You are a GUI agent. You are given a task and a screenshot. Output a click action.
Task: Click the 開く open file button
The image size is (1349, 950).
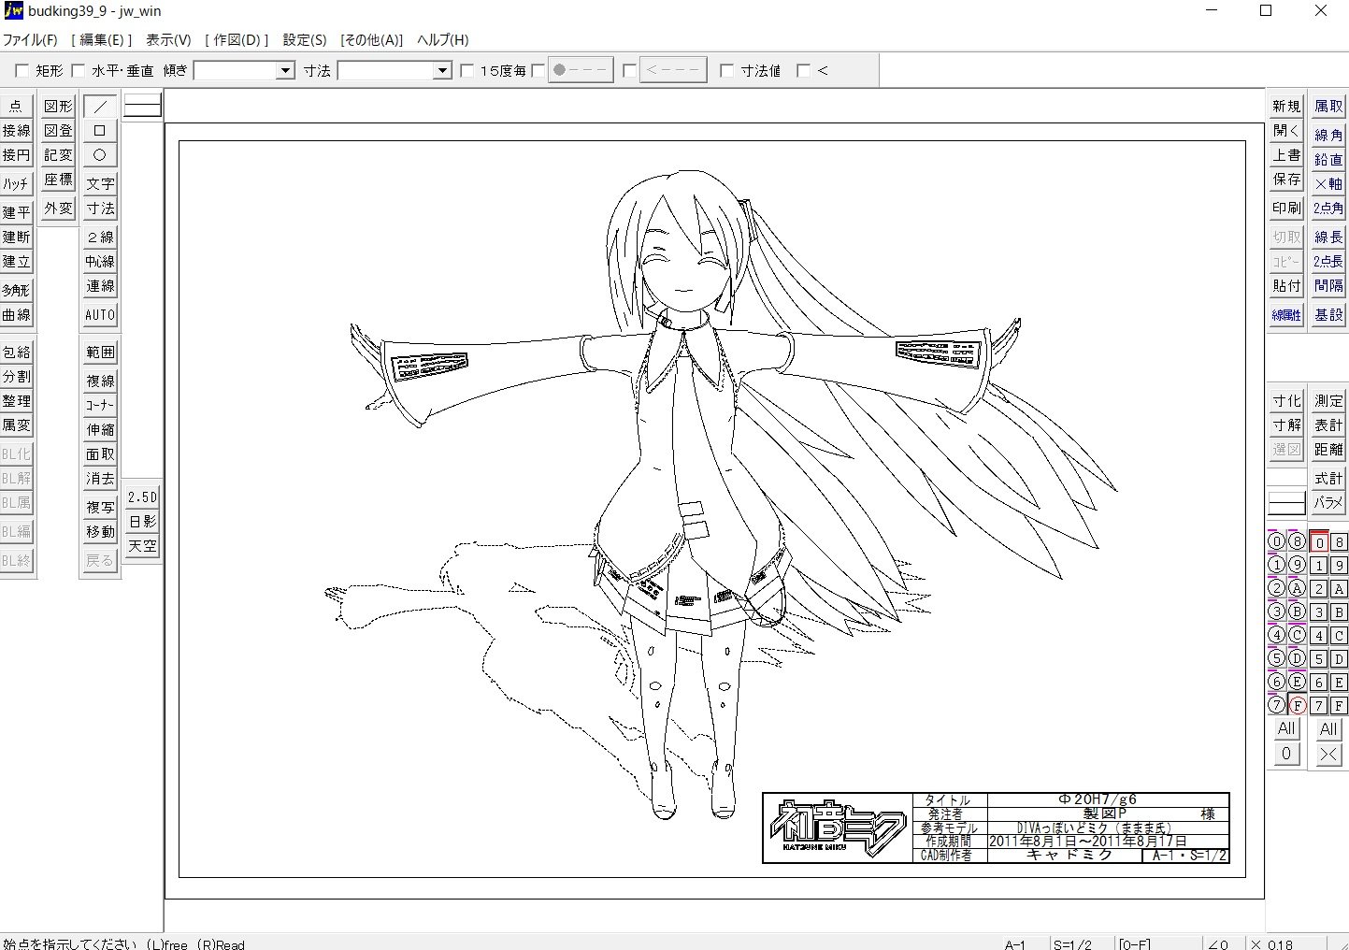(1286, 130)
